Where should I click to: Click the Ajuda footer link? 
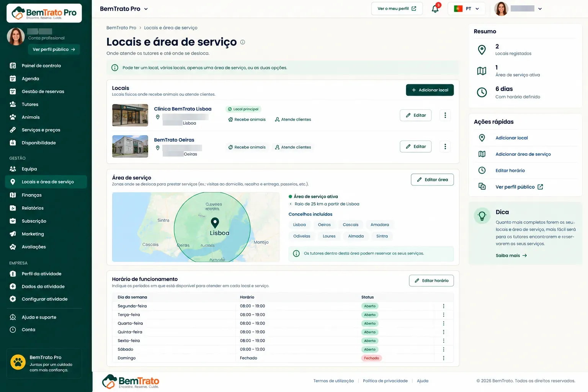422,381
